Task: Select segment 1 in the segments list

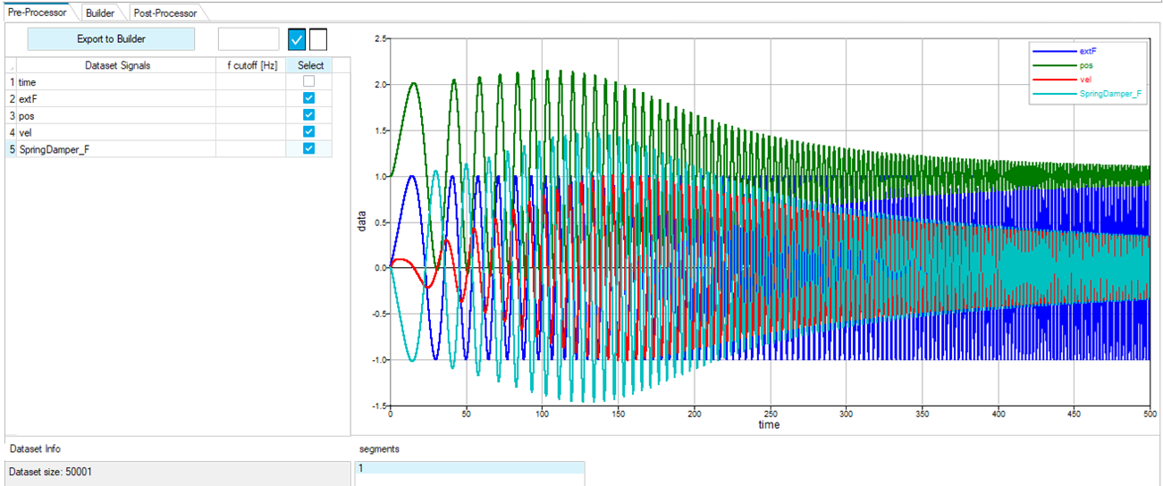Action: 468,468
